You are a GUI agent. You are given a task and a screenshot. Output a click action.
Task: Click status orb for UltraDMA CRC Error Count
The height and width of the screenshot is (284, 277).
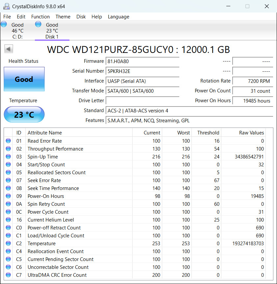point(8,275)
